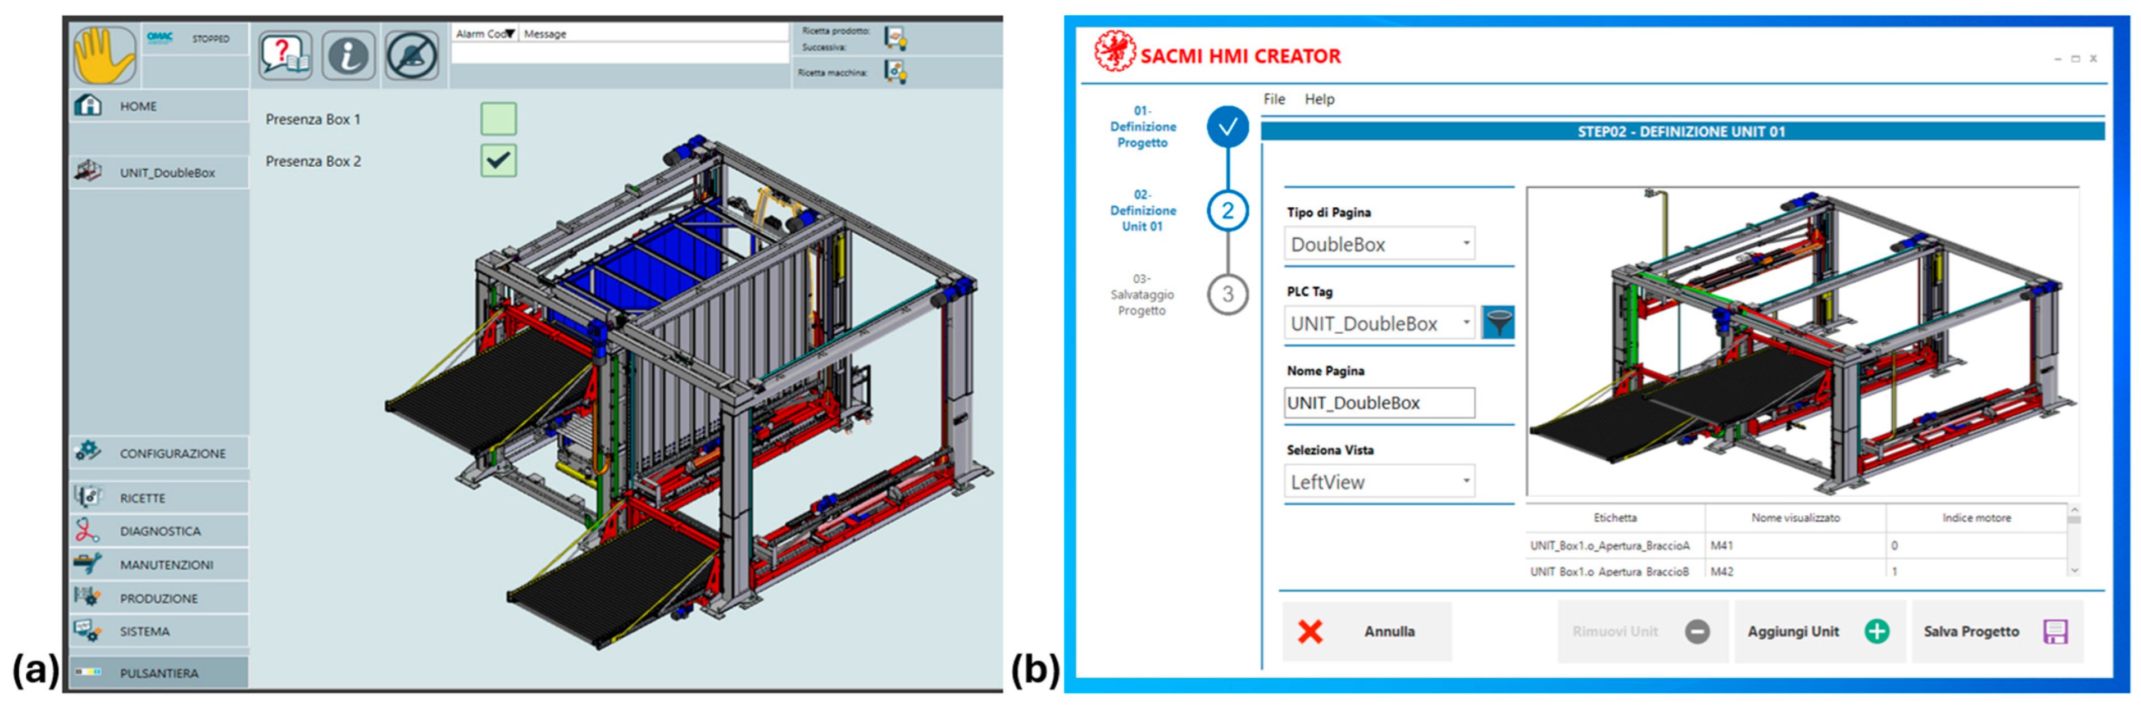Select step 3 Salvataggio Progetto circle
This screenshot has height=708, width=2141.
pos(1227,294)
